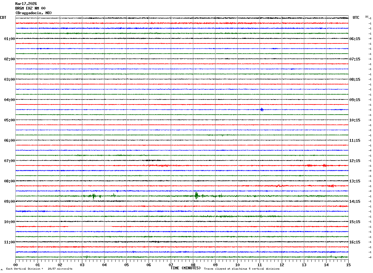This screenshot has height=273, width=373.
Task: Click the 16:15 UTC time label
Action: point(355,242)
